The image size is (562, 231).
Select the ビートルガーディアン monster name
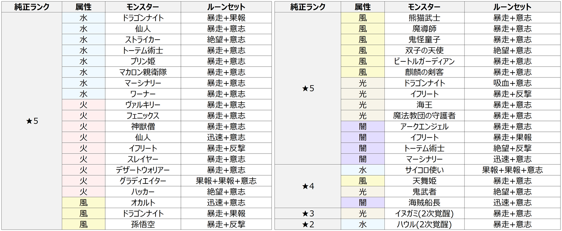pos(424,61)
